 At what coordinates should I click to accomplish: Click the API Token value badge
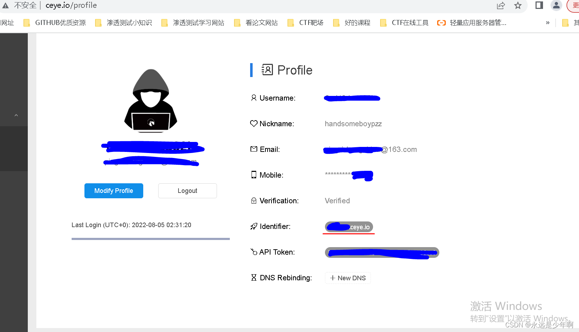382,252
